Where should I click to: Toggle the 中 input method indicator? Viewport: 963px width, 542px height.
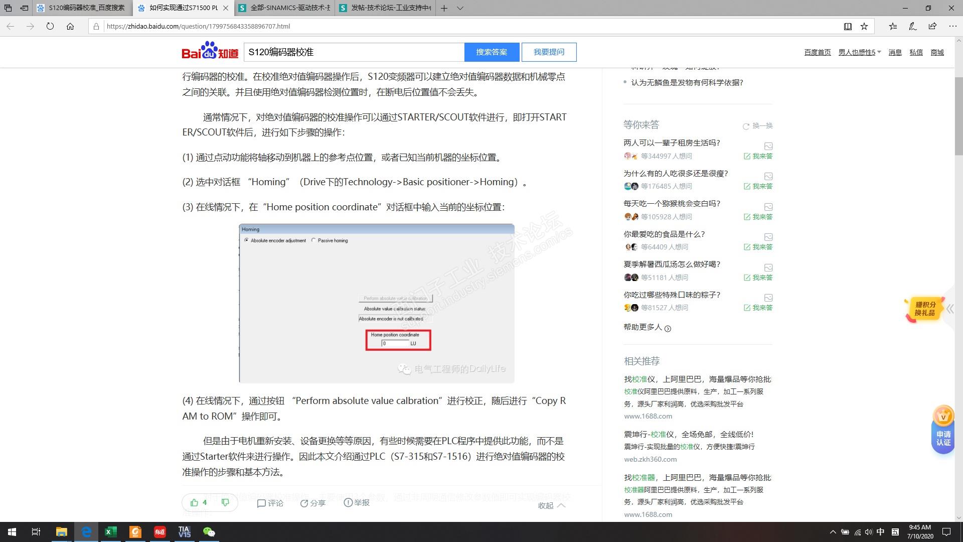(x=880, y=532)
